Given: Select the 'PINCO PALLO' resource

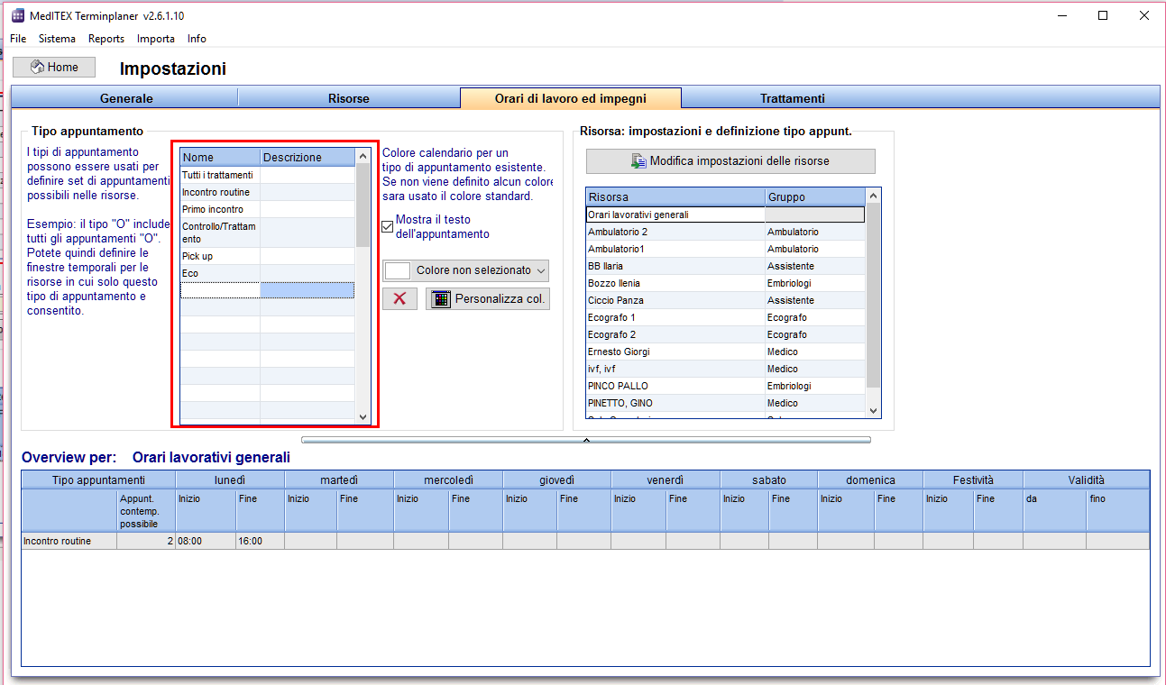Looking at the screenshot, I should (x=725, y=386).
